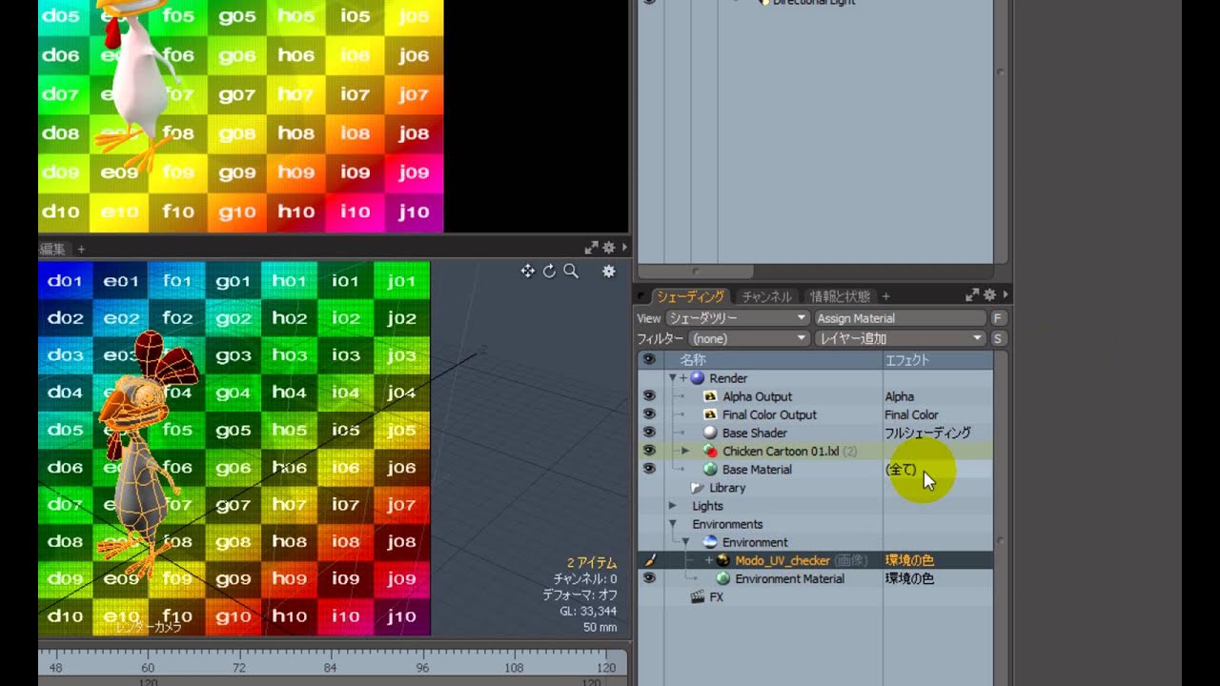The height and width of the screenshot is (686, 1220).
Task: Click the Chicken Cartoon 01.lxl group icon
Action: click(710, 451)
